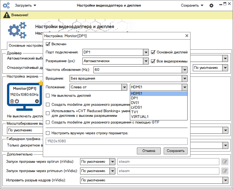The height and width of the screenshot is (189, 233).
Task: Expand the "Порт подключения" DP1 dropdown
Action: coord(146,52)
